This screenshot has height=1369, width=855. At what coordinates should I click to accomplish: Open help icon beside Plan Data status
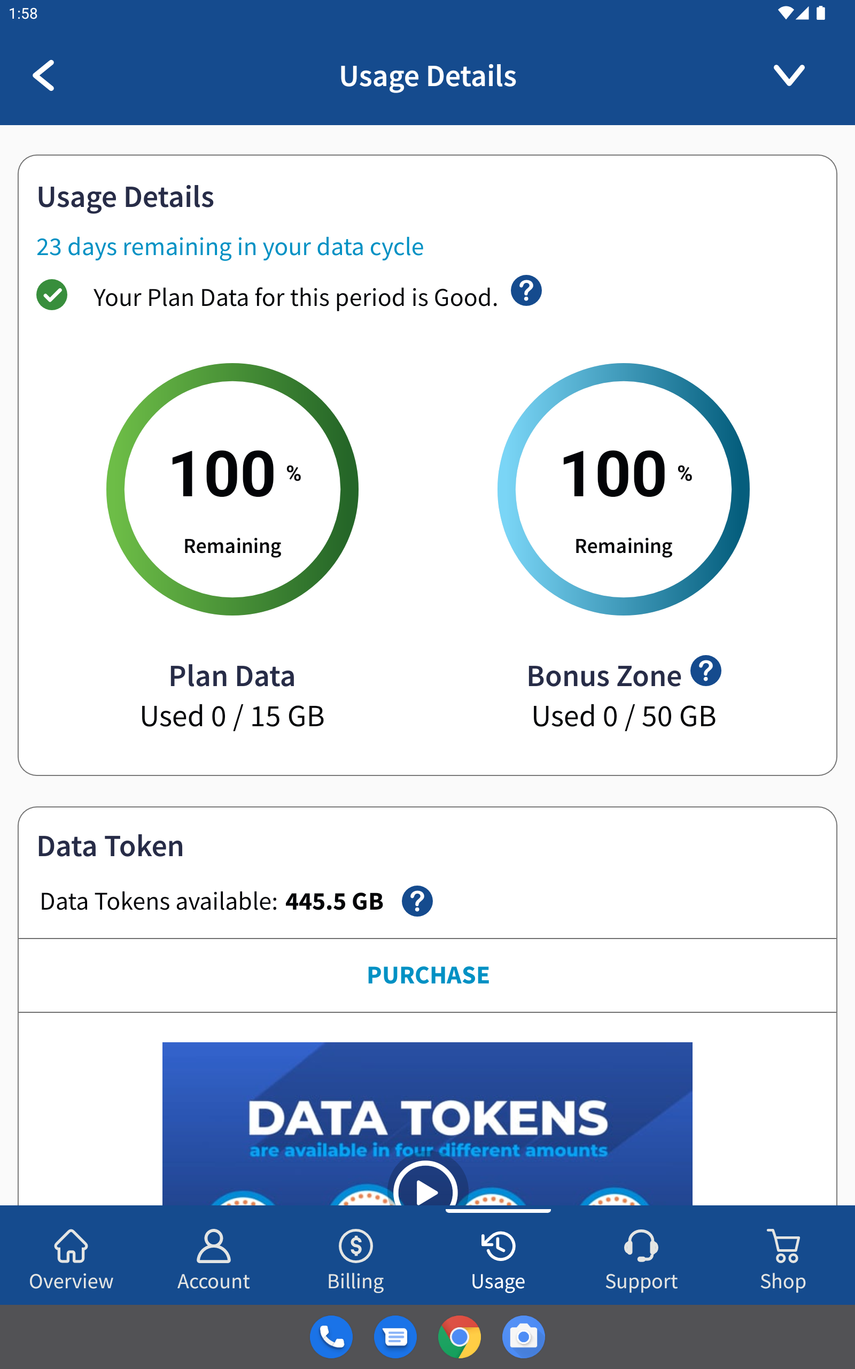point(526,291)
